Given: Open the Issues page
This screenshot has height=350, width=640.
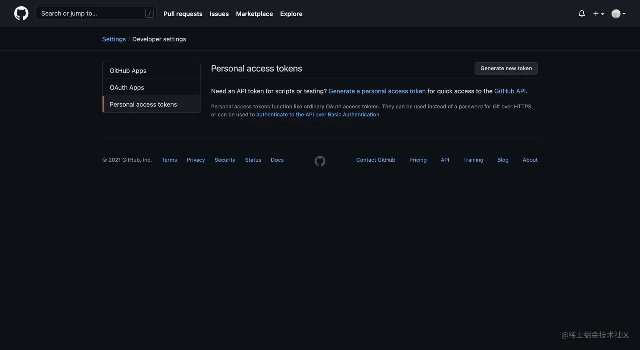Looking at the screenshot, I should (219, 14).
